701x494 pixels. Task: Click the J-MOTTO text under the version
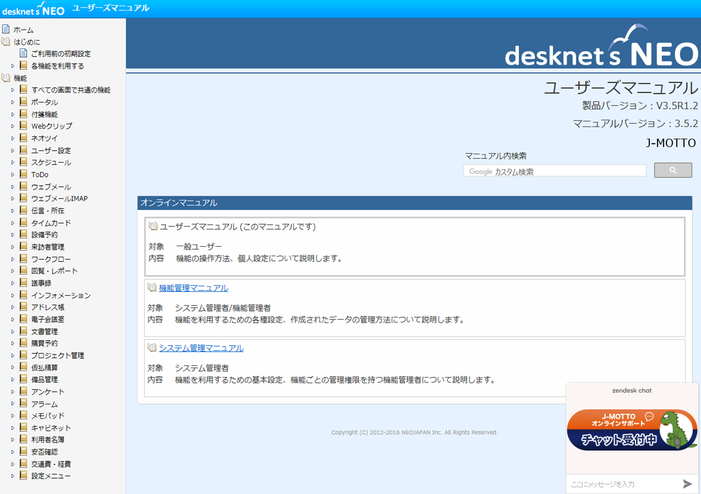click(x=671, y=143)
